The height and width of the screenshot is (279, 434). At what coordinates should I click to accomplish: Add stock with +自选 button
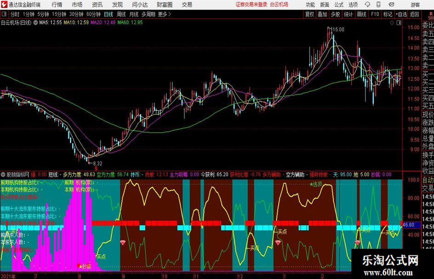[401, 14]
